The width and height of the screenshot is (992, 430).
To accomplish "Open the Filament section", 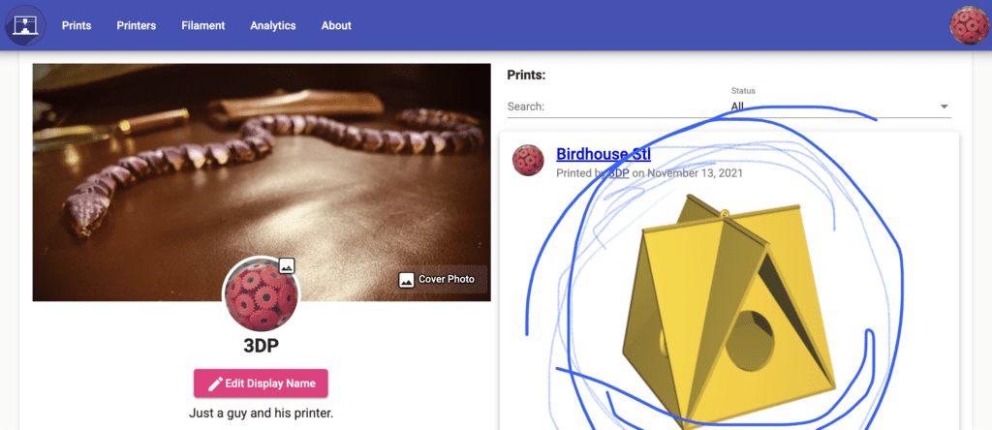I will (203, 26).
